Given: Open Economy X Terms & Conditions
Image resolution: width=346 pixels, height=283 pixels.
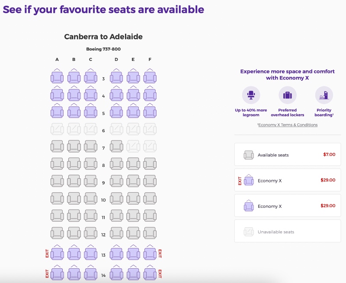Looking at the screenshot, I should tap(287, 124).
